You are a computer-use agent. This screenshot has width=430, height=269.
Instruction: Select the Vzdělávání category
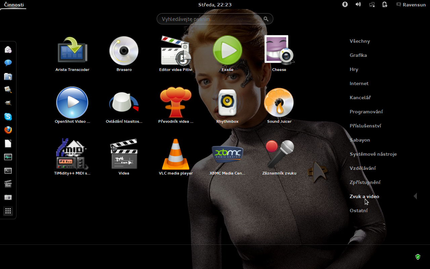(363, 168)
